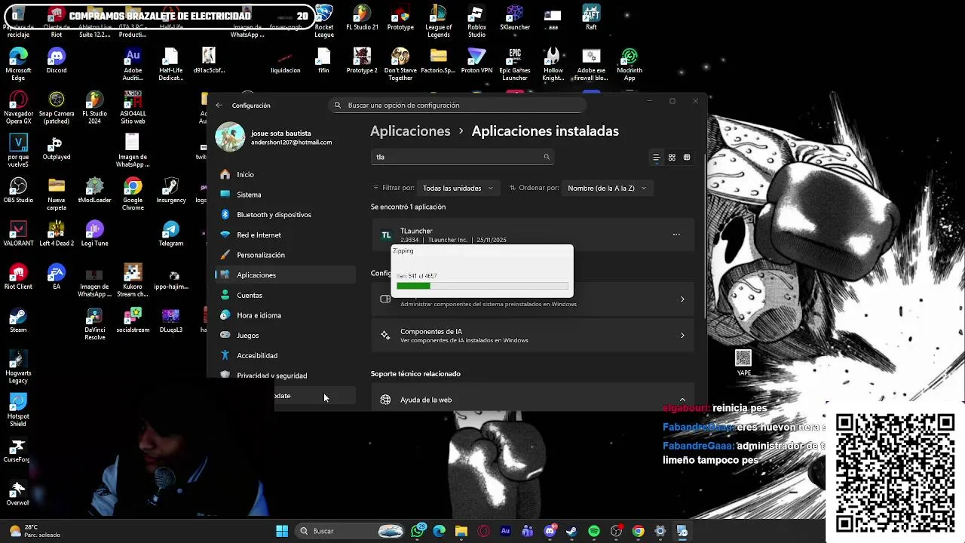
Task: Go back with Configuración back arrow
Action: point(219,105)
